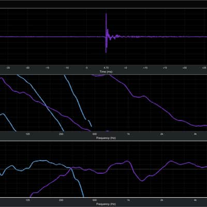
Task: Select the +5 tick on the time axis
Action: 126,68
